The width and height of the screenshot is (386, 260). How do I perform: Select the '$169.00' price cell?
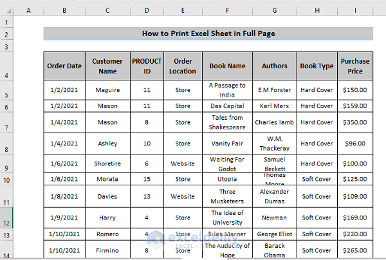(355, 218)
